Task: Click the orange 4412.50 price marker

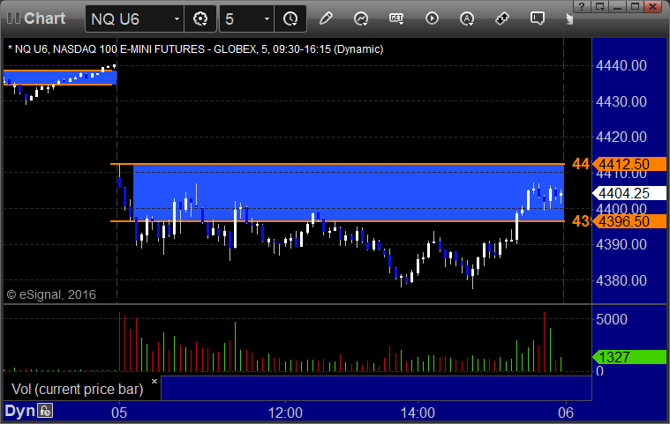Action: [x=629, y=164]
